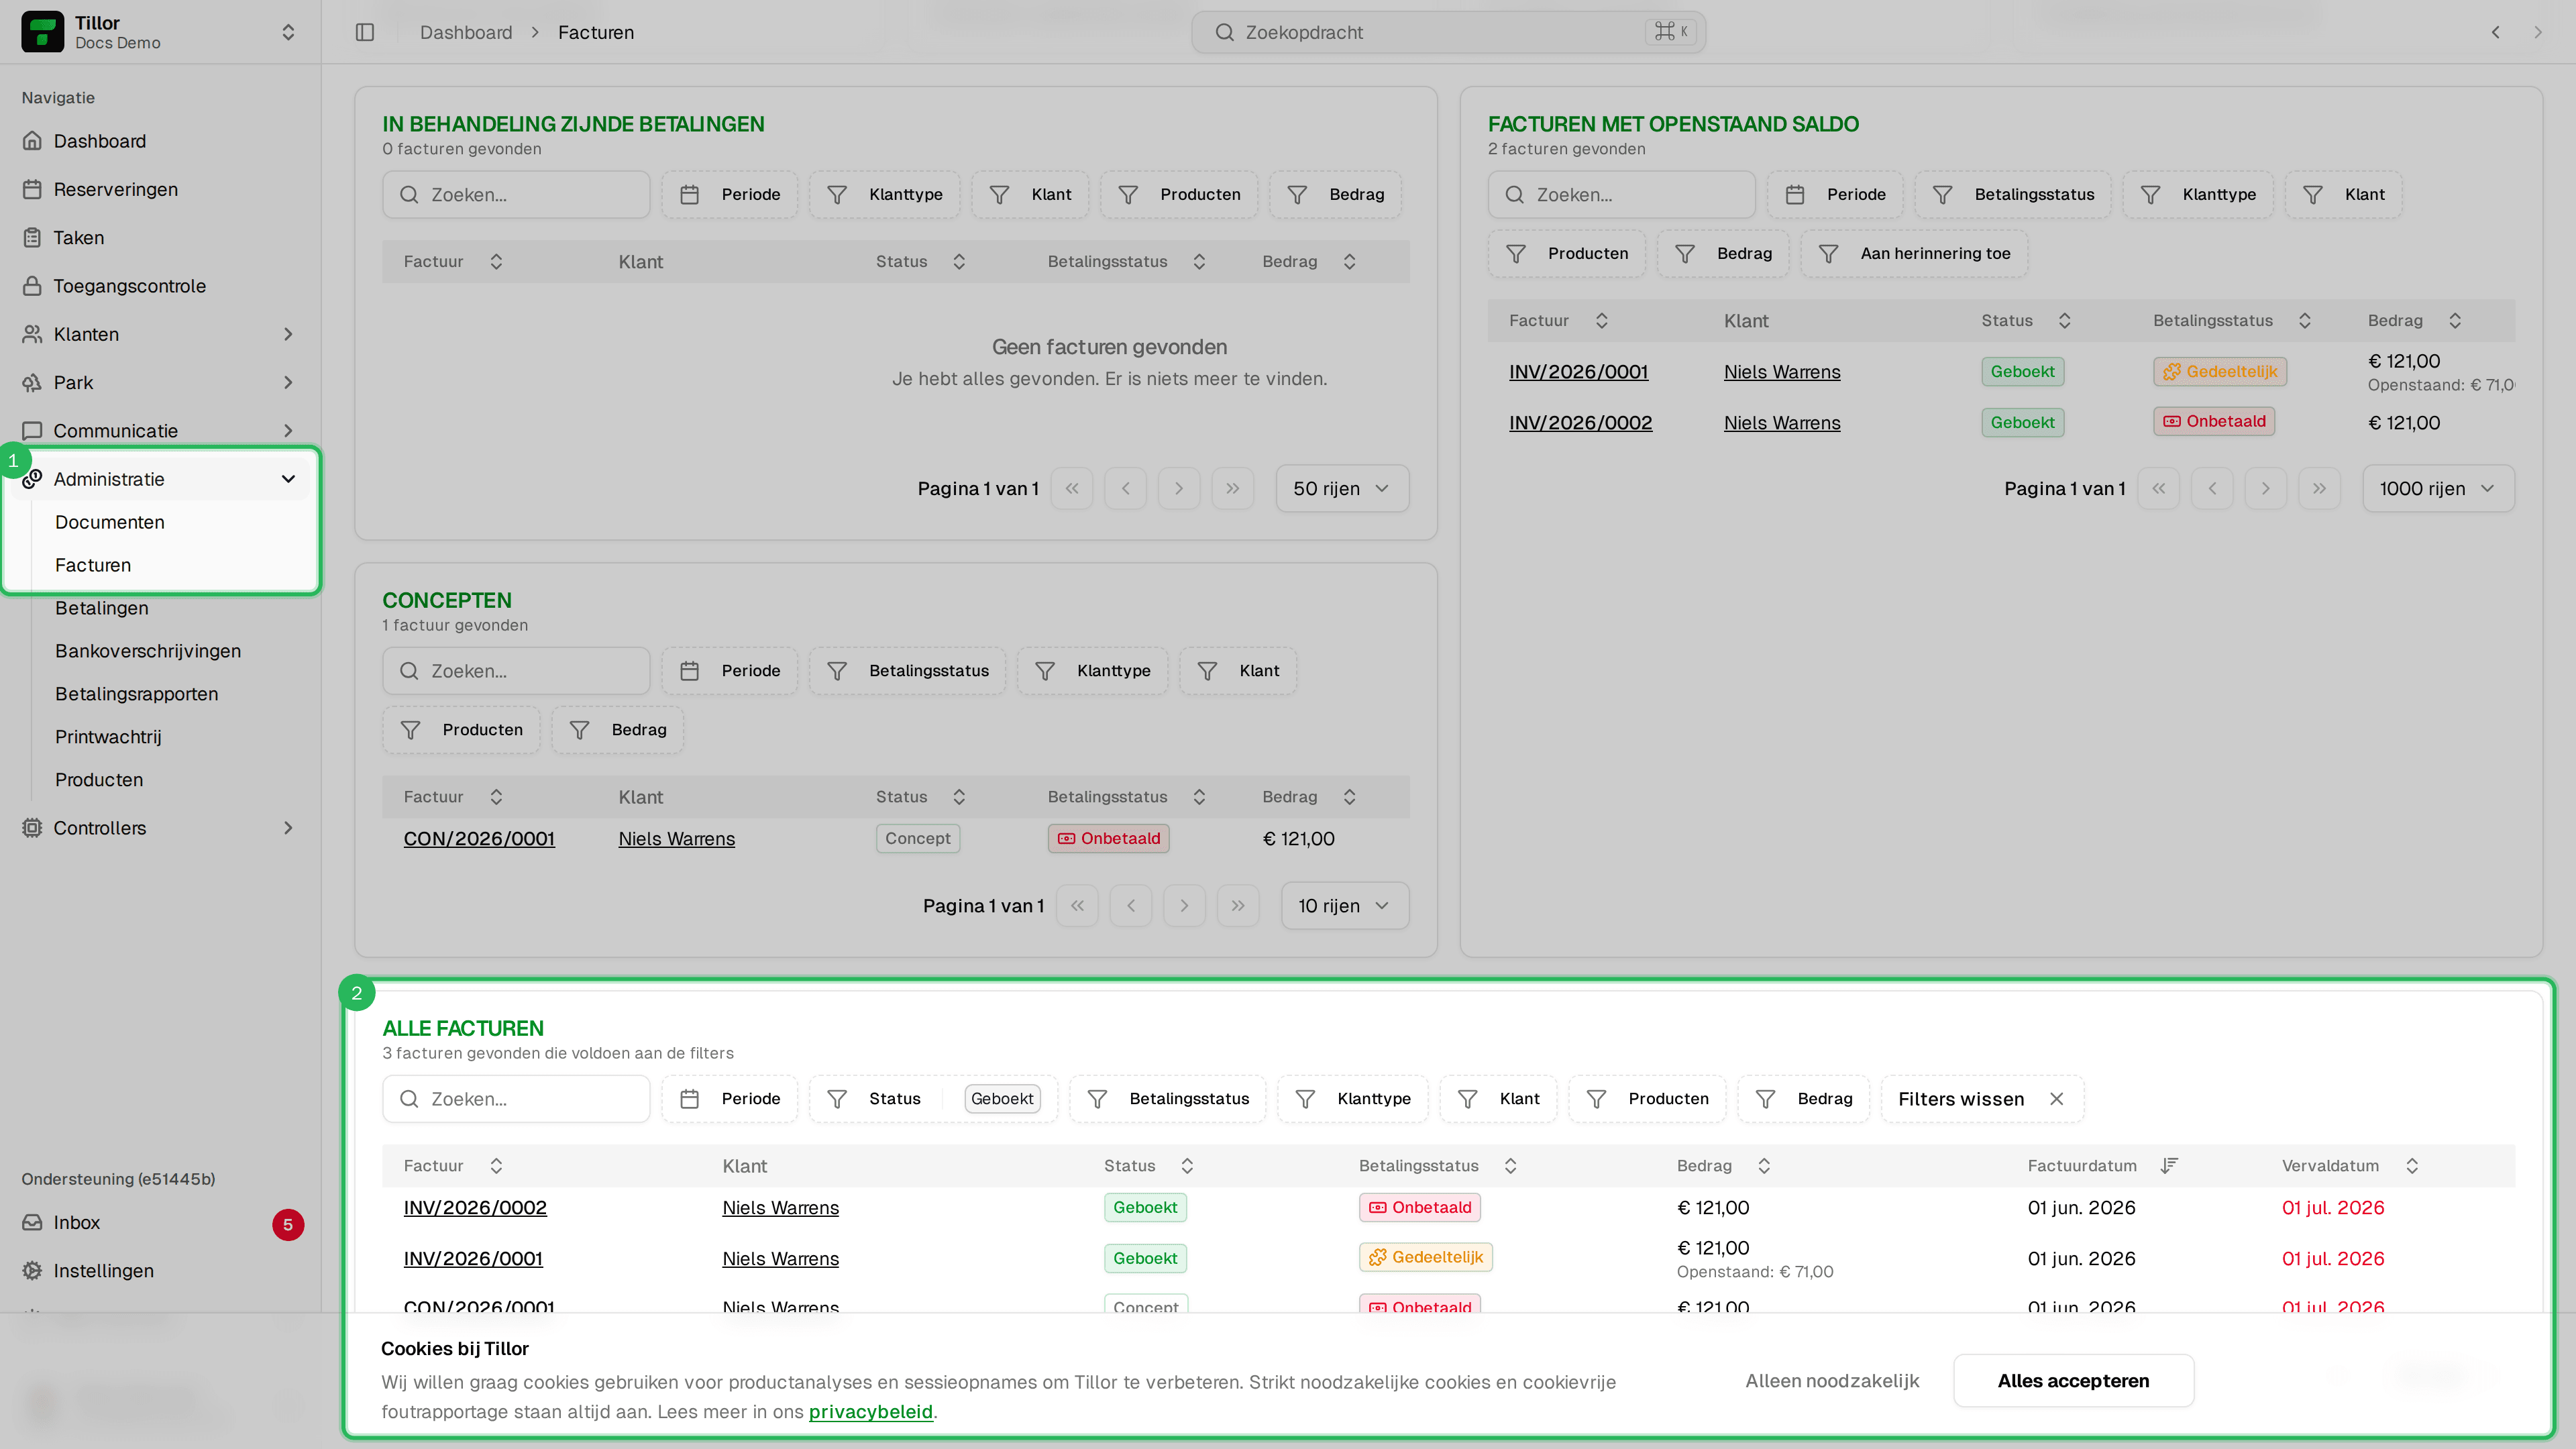2576x1449 pixels.
Task: Toggle Aan herinnering toe filter
Action: (1913, 253)
